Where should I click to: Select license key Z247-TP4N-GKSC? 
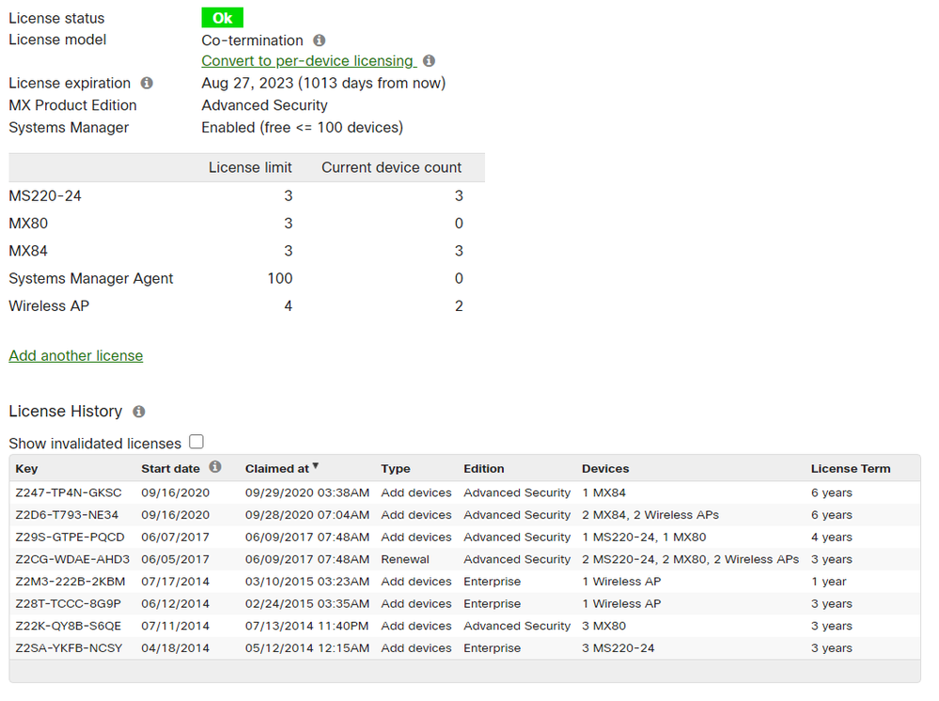[69, 492]
